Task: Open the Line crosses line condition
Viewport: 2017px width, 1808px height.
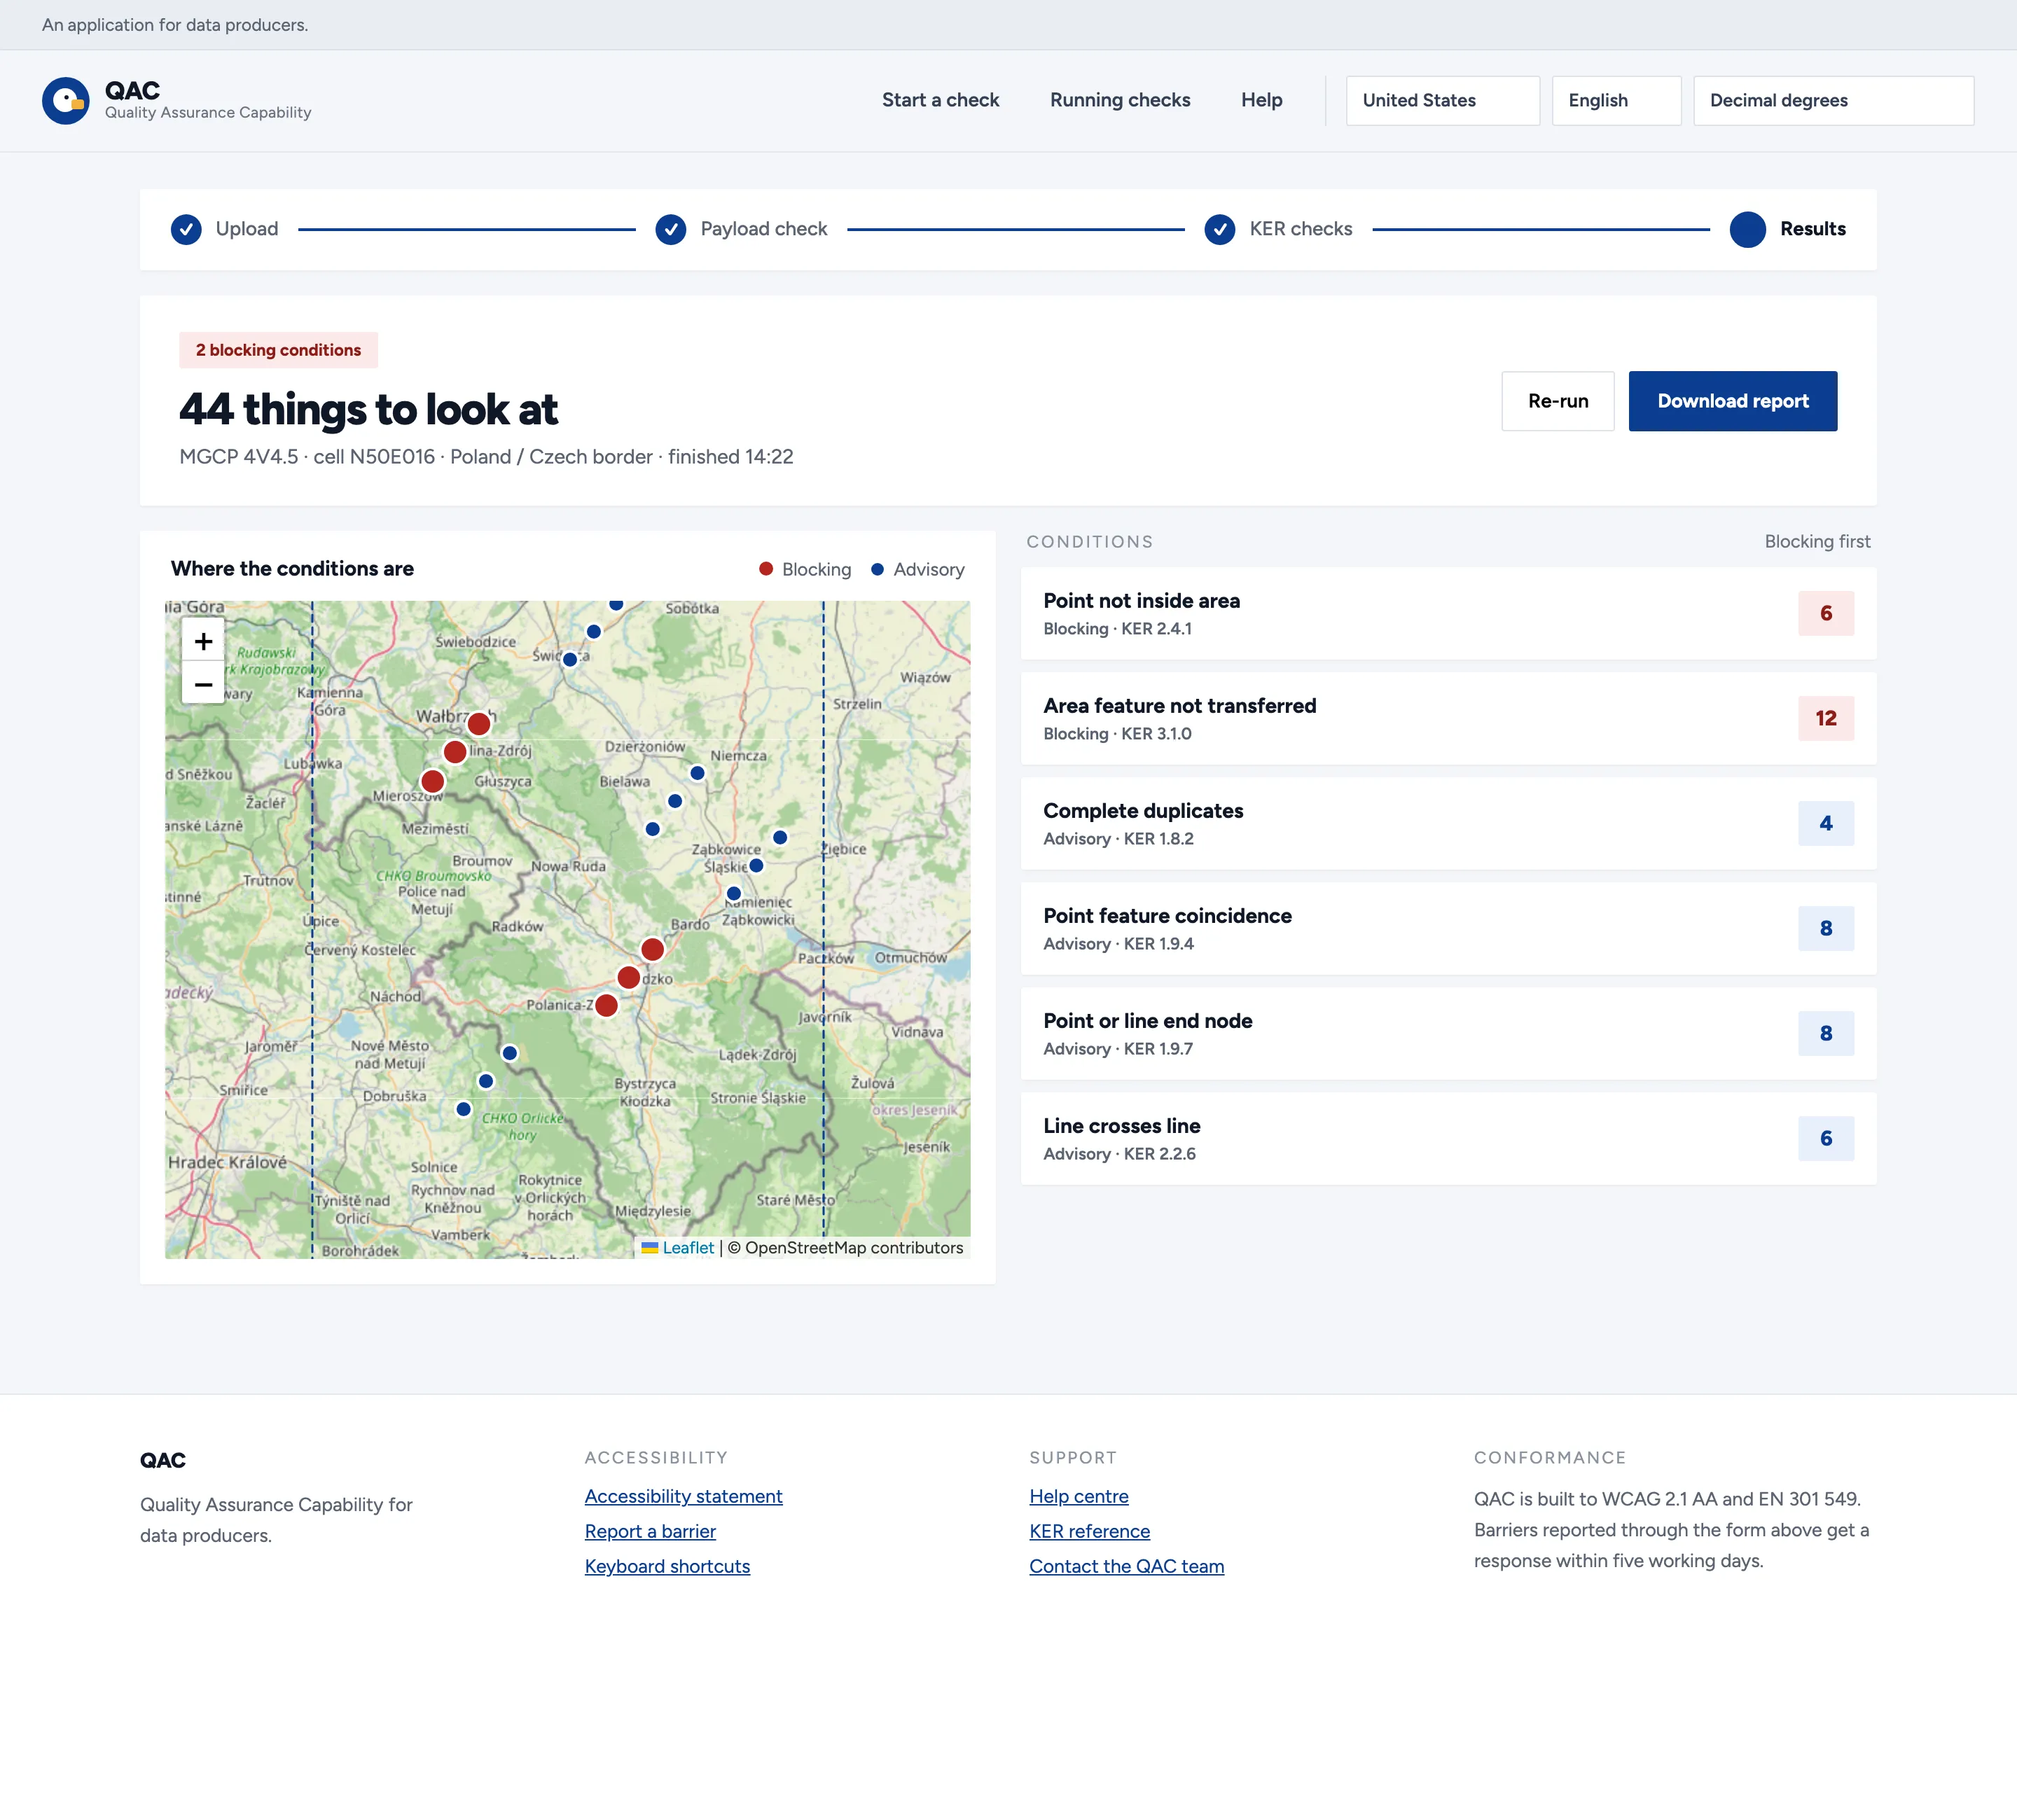Action: [1448, 1139]
